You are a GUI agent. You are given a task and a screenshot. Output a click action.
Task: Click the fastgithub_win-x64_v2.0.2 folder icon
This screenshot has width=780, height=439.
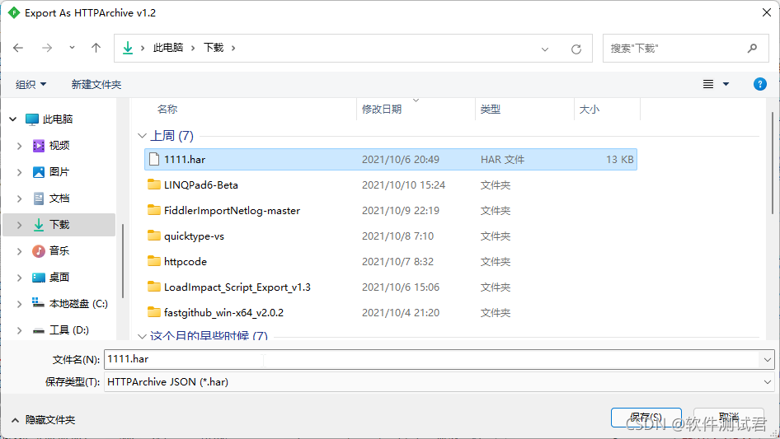tap(154, 312)
